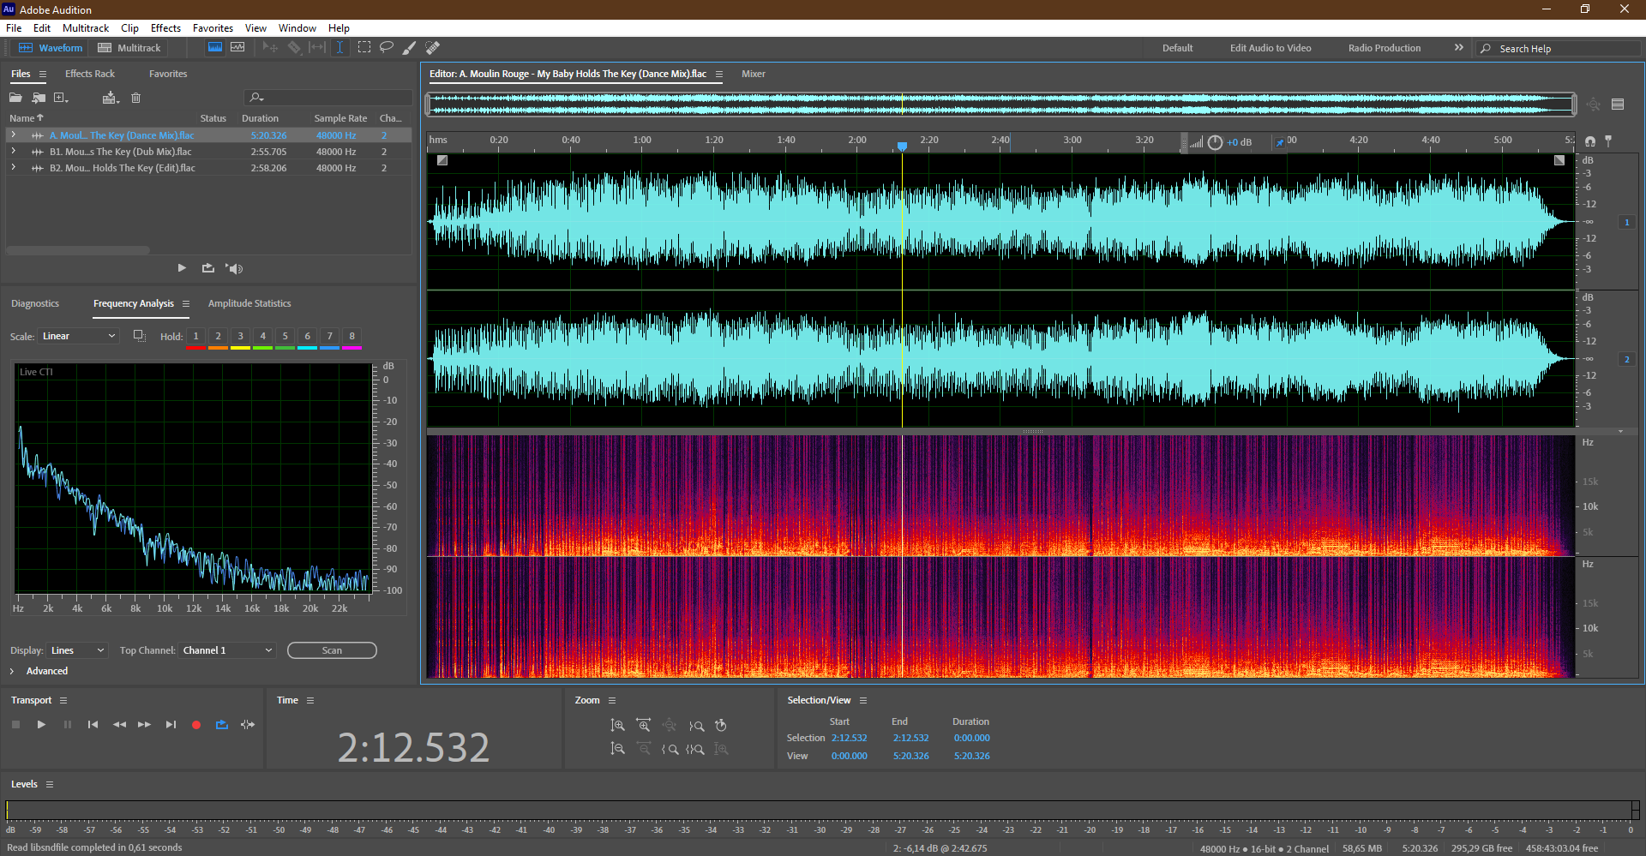The height and width of the screenshot is (856, 1646).
Task: Select the Marquee Selection tool
Action: coord(364,48)
